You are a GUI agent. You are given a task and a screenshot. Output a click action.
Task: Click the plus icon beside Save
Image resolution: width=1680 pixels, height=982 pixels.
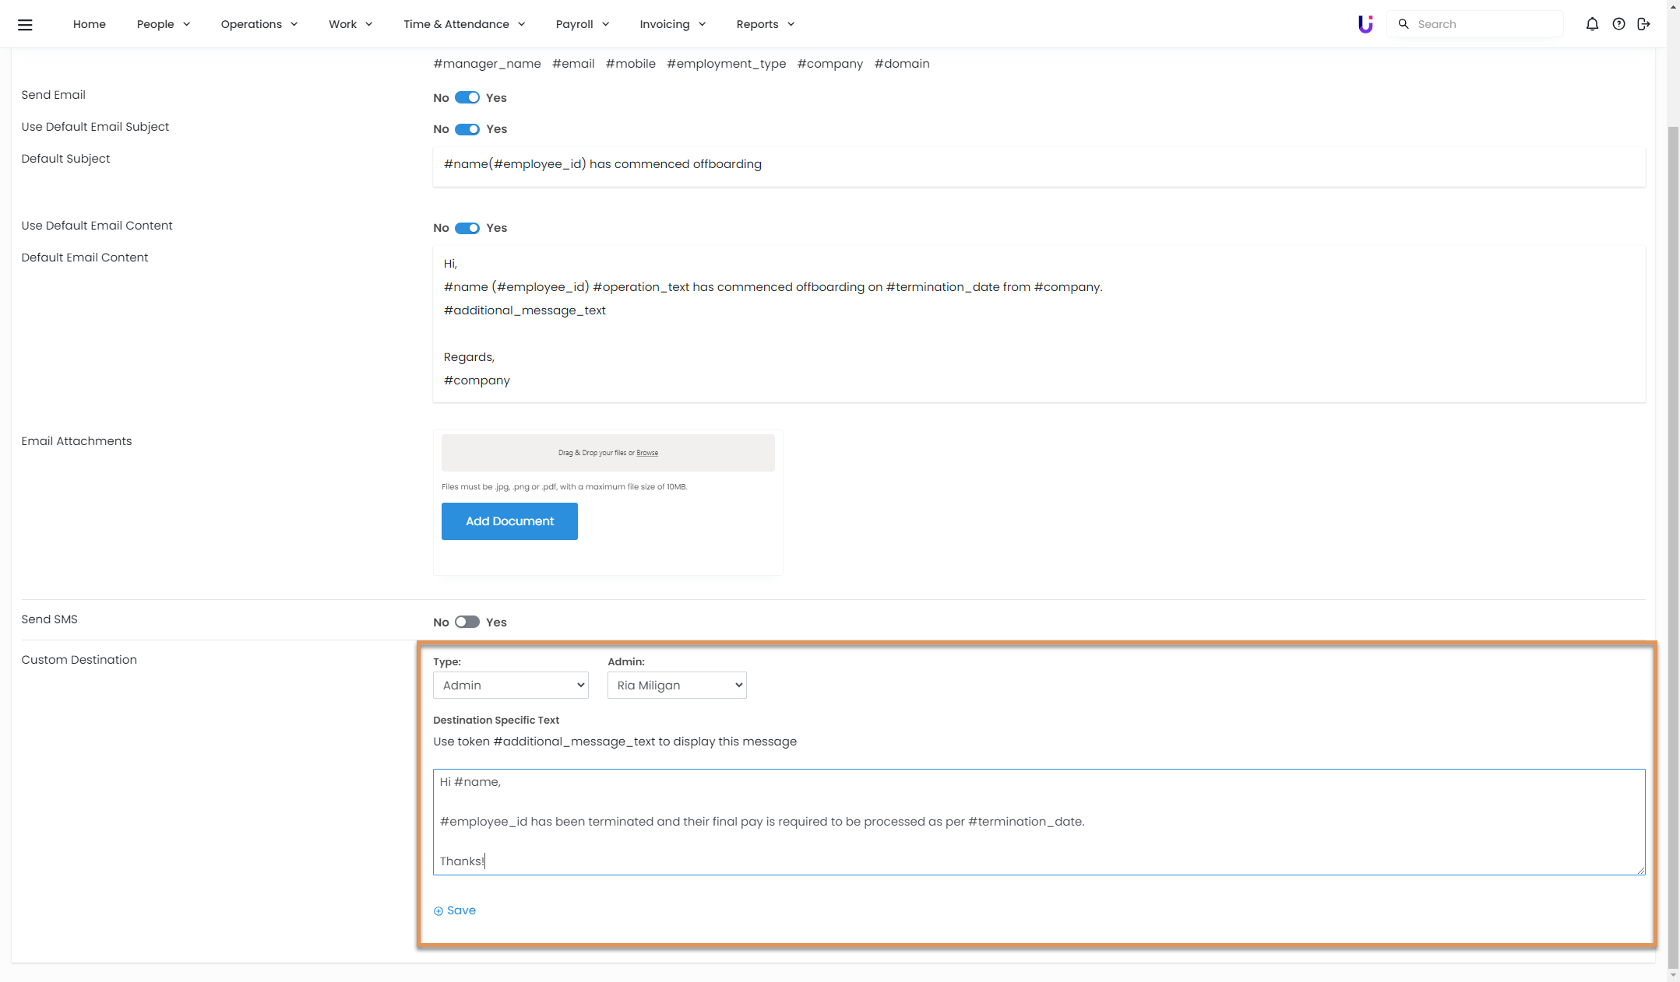tap(438, 911)
